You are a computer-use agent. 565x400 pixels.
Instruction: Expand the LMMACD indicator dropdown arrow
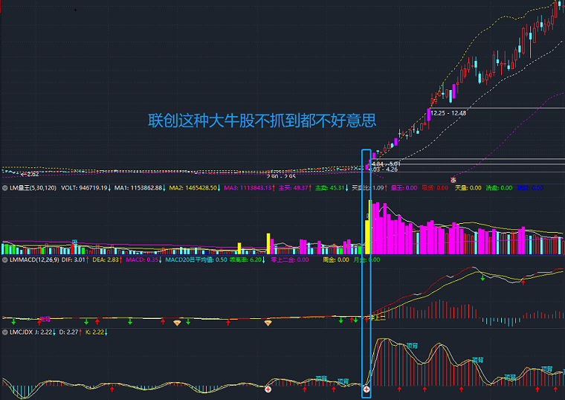[x=5, y=259]
